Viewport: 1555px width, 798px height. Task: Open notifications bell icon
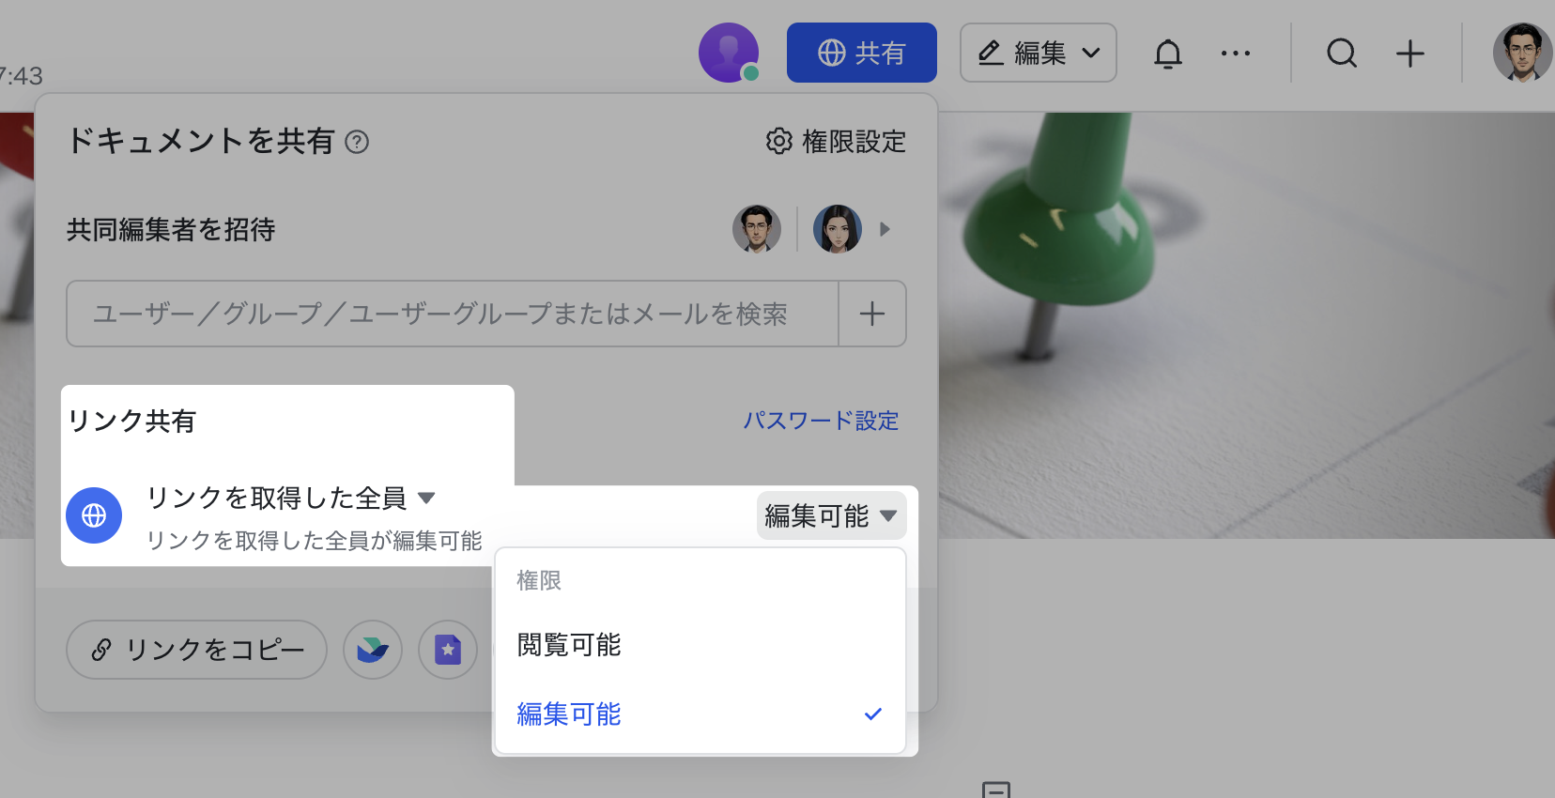pyautogui.click(x=1167, y=54)
